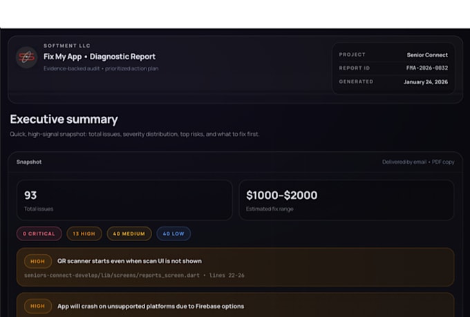470x317 pixels.
Task: Click the Executive summary heading
Action: (64, 119)
